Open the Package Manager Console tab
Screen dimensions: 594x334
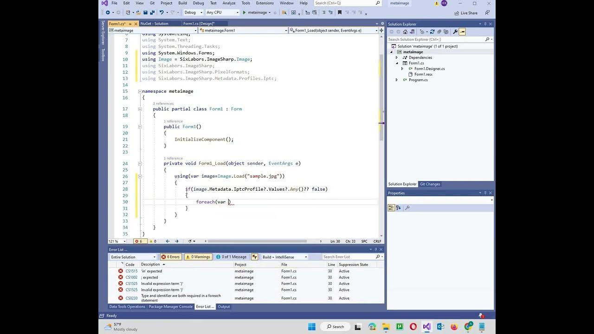pyautogui.click(x=170, y=307)
